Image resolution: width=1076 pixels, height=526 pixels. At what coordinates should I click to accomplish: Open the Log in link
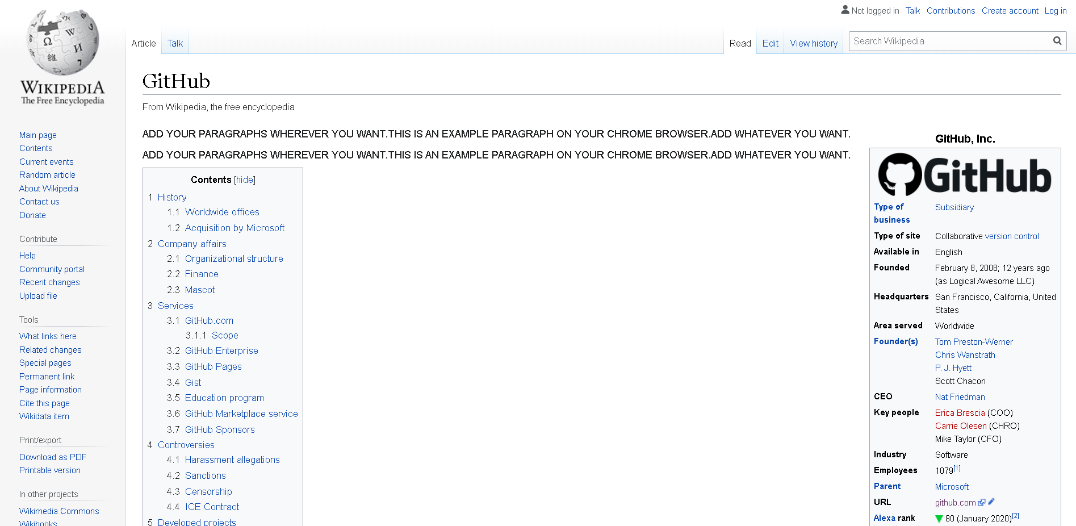(x=1056, y=11)
